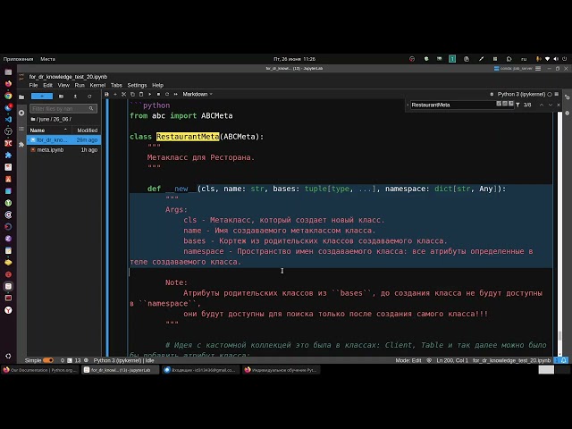Toggle the Simple interface mode switch

click(x=48, y=360)
